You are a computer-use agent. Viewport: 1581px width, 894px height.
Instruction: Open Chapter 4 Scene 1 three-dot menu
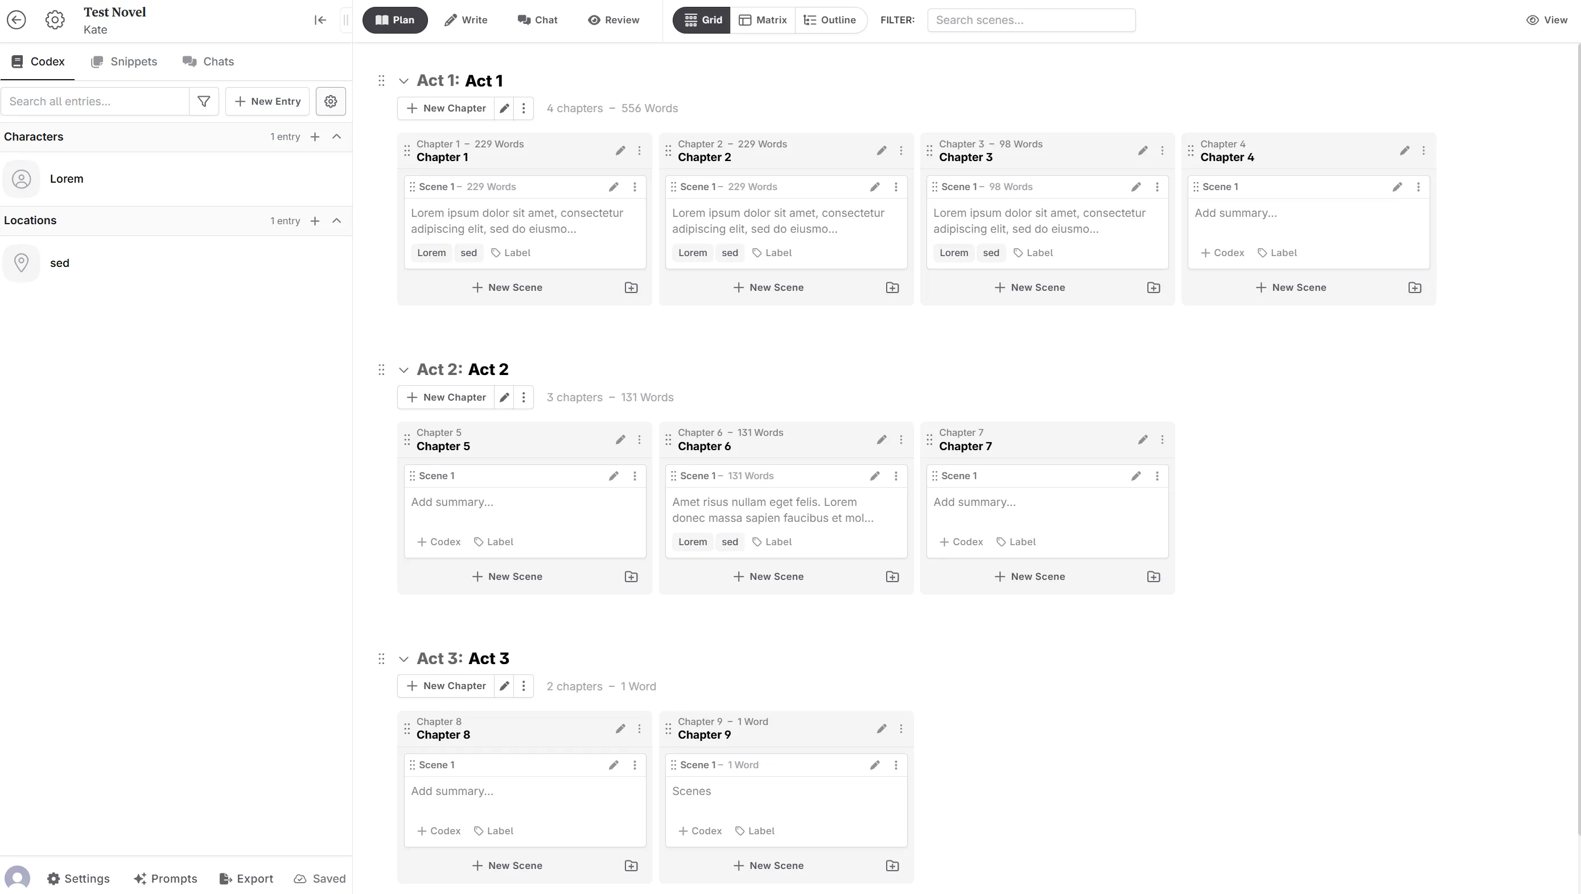(1418, 187)
